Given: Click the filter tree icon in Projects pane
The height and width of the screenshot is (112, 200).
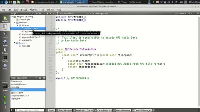Looking at the screenshot, I should 33,13.
